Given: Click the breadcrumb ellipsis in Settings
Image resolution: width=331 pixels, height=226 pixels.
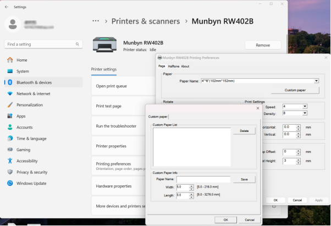Looking at the screenshot, I should [x=96, y=21].
